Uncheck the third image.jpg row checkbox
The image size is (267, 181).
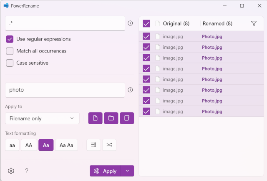(146, 58)
